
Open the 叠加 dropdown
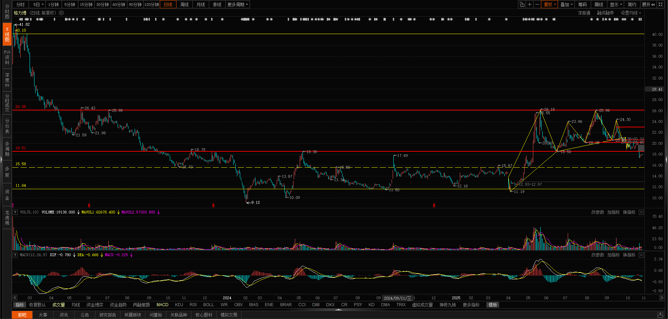(x=566, y=5)
